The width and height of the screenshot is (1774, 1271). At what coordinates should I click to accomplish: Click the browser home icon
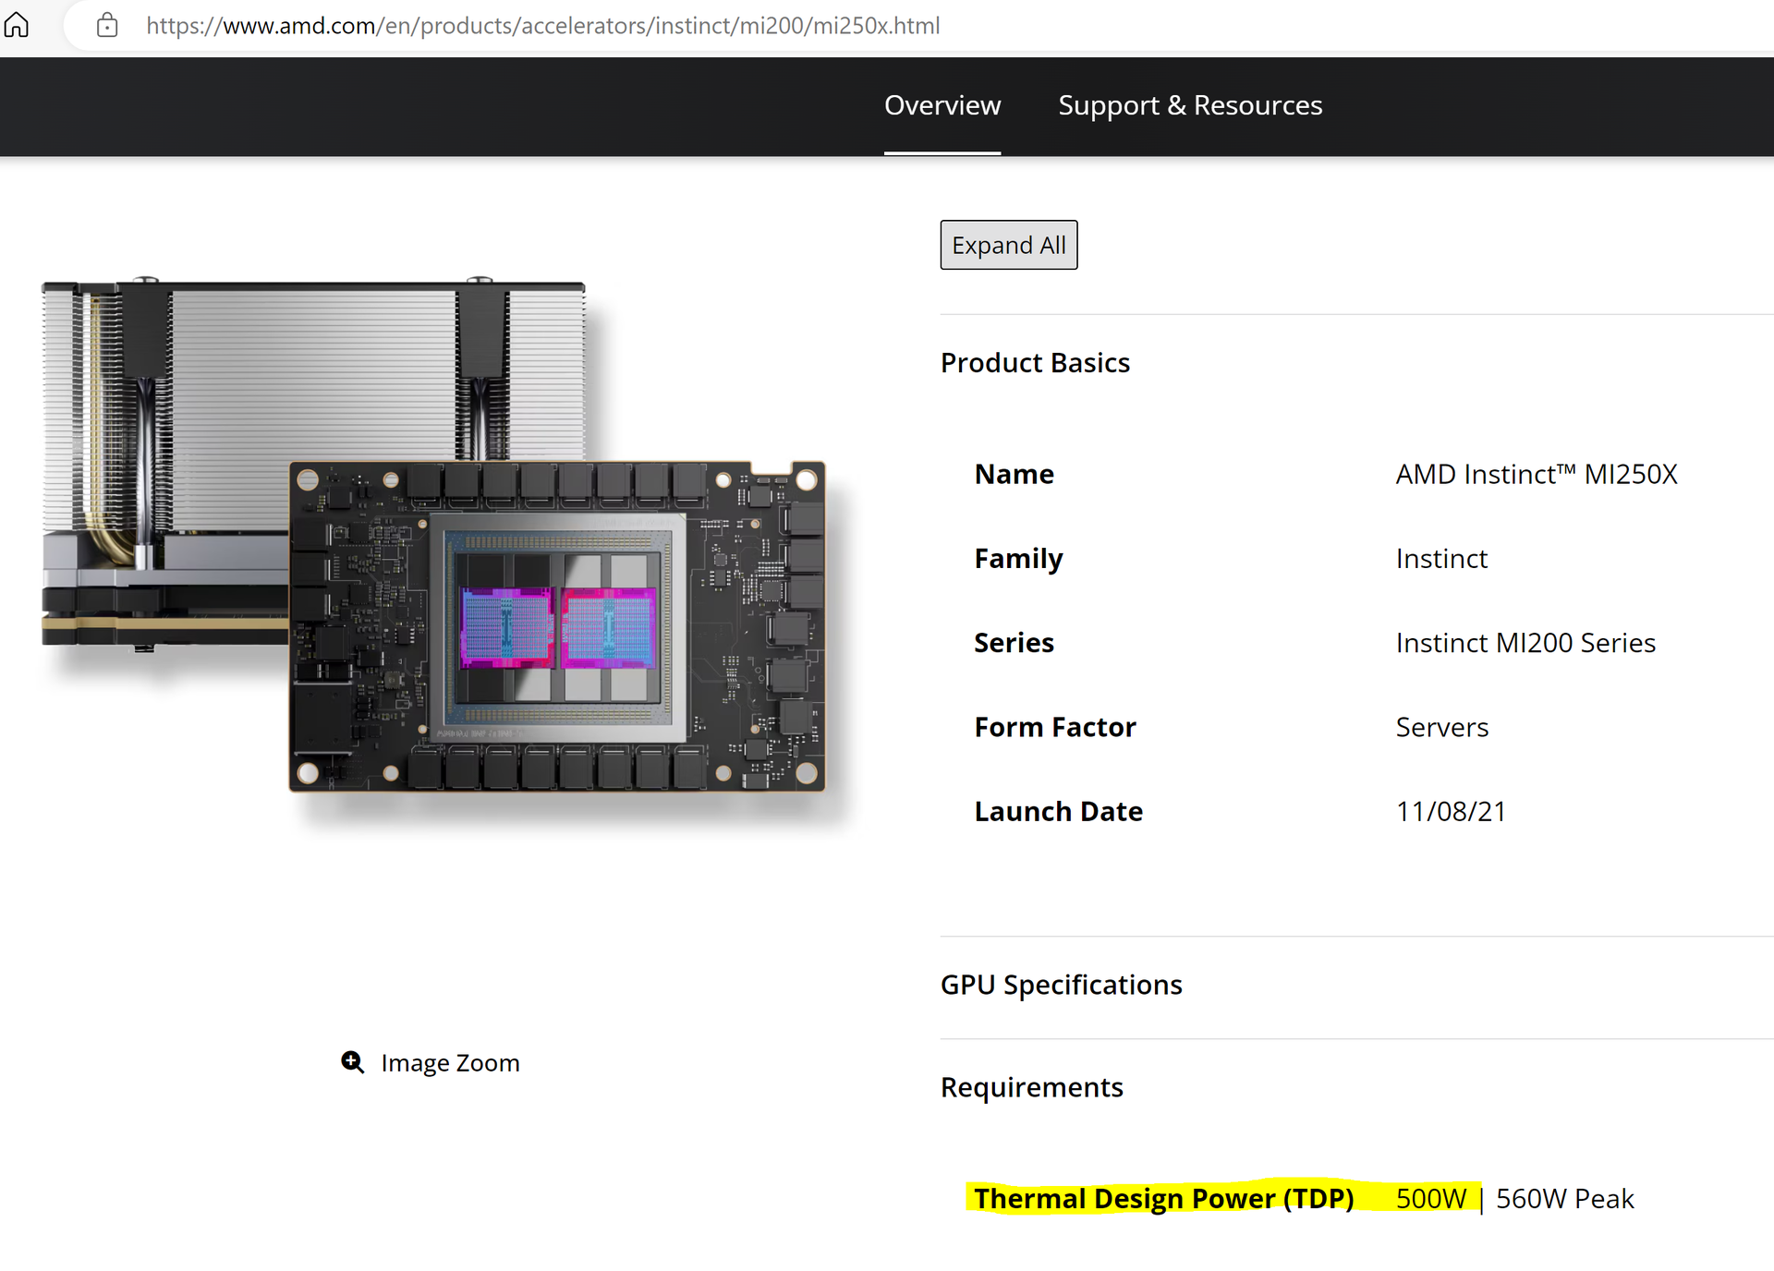coord(17,25)
